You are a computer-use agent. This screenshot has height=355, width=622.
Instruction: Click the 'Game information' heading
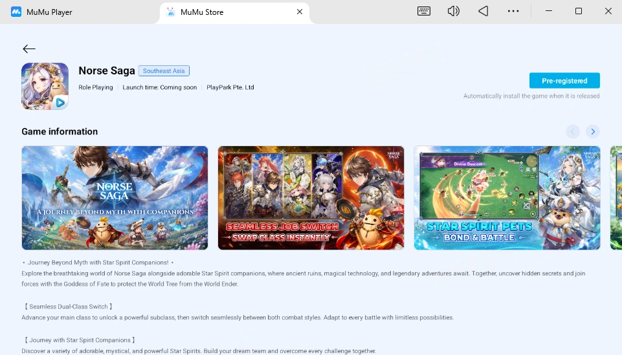pos(60,131)
